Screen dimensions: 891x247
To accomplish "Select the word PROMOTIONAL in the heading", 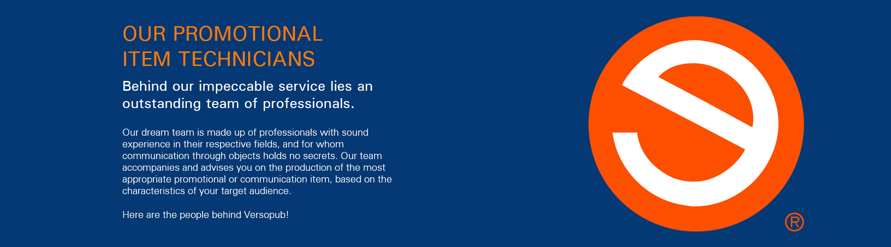I will coord(248,34).
